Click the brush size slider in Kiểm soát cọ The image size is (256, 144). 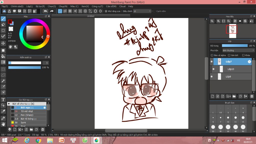tap(25, 63)
